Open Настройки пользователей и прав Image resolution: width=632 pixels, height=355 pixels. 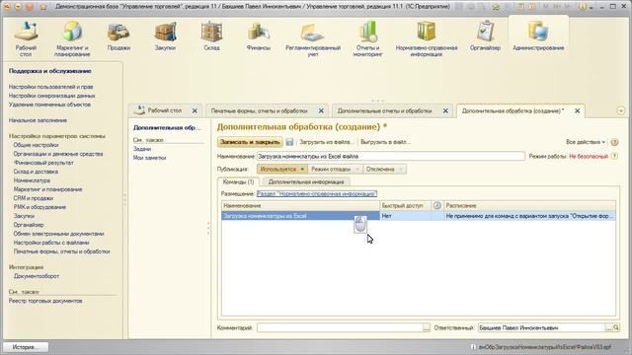pyautogui.click(x=50, y=87)
